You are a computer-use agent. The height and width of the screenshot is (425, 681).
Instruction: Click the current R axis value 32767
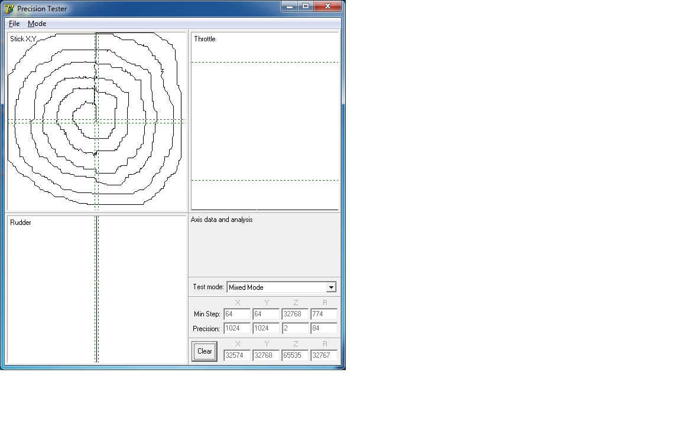tap(324, 355)
